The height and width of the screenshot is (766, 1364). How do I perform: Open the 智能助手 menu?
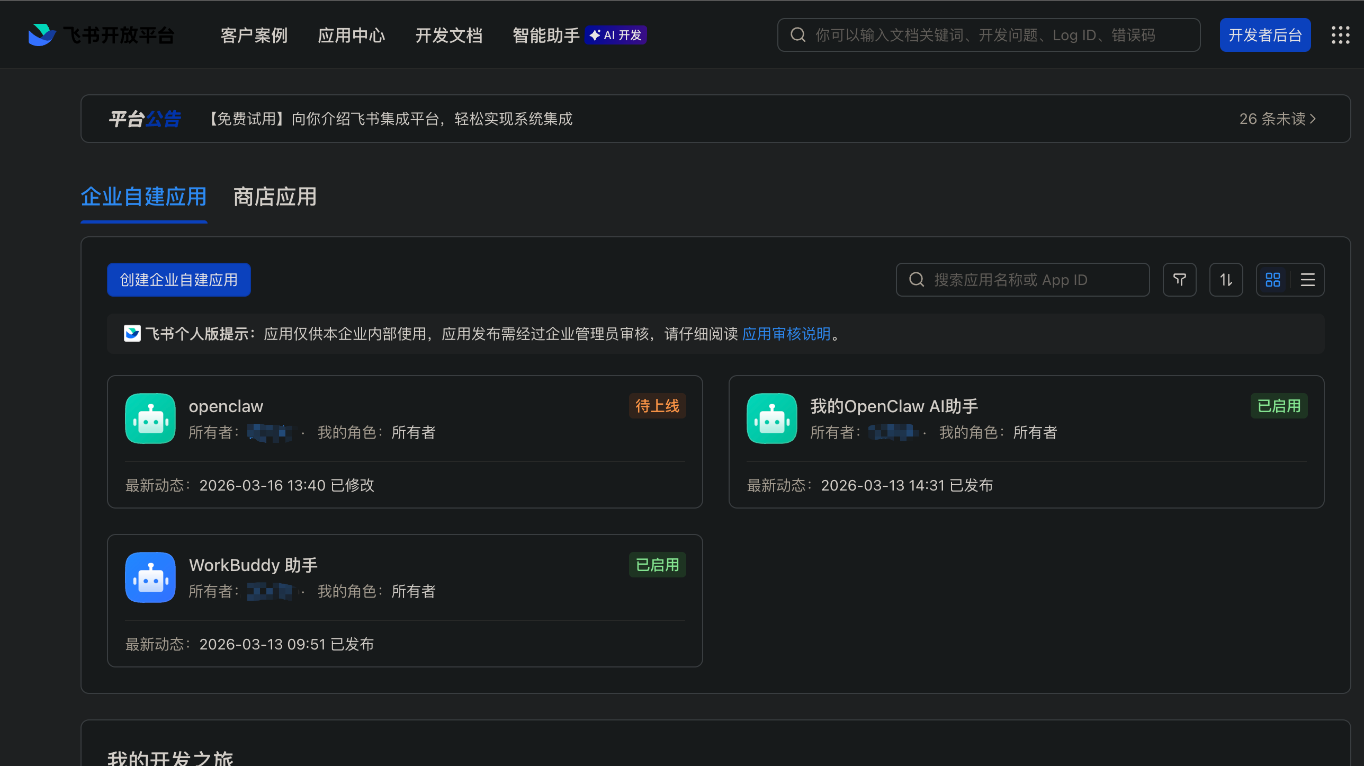coord(546,35)
